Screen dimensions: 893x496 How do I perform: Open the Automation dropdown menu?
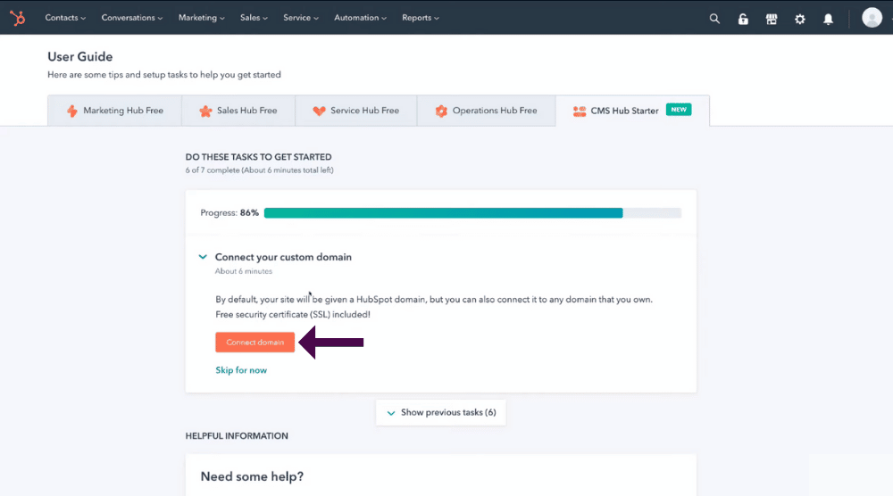[361, 18]
